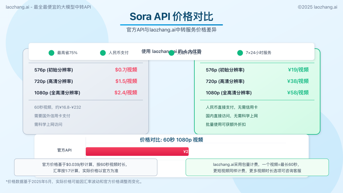Click the heading 使用 laozhang.ai 的 4 大优势

[x=171, y=51]
